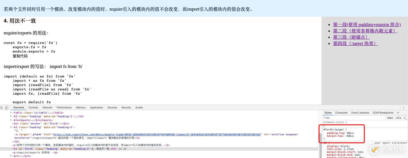Expand the blockquote node
Viewport: 408px width, 158px height.
11,120
